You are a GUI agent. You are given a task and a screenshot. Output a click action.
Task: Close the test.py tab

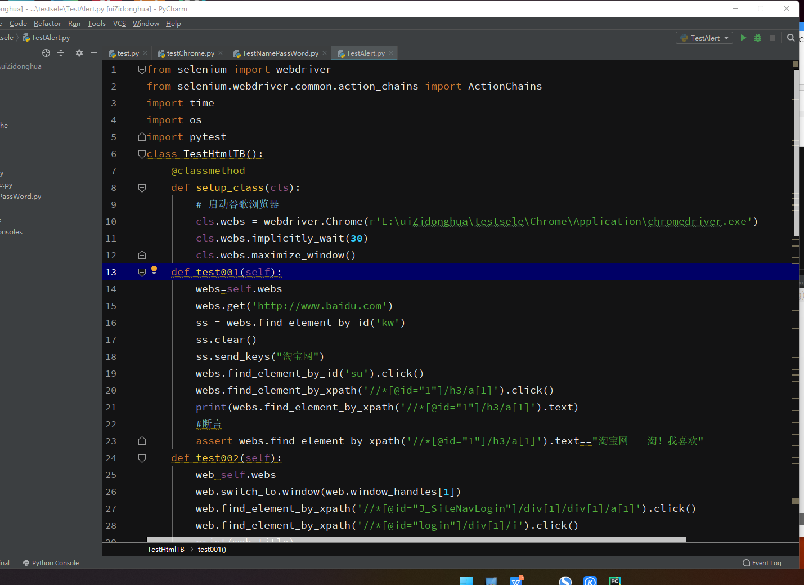pyautogui.click(x=145, y=53)
